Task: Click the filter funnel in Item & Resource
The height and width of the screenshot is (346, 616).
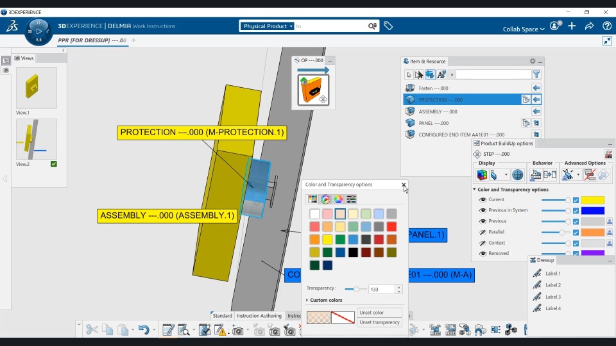Action: point(536,74)
